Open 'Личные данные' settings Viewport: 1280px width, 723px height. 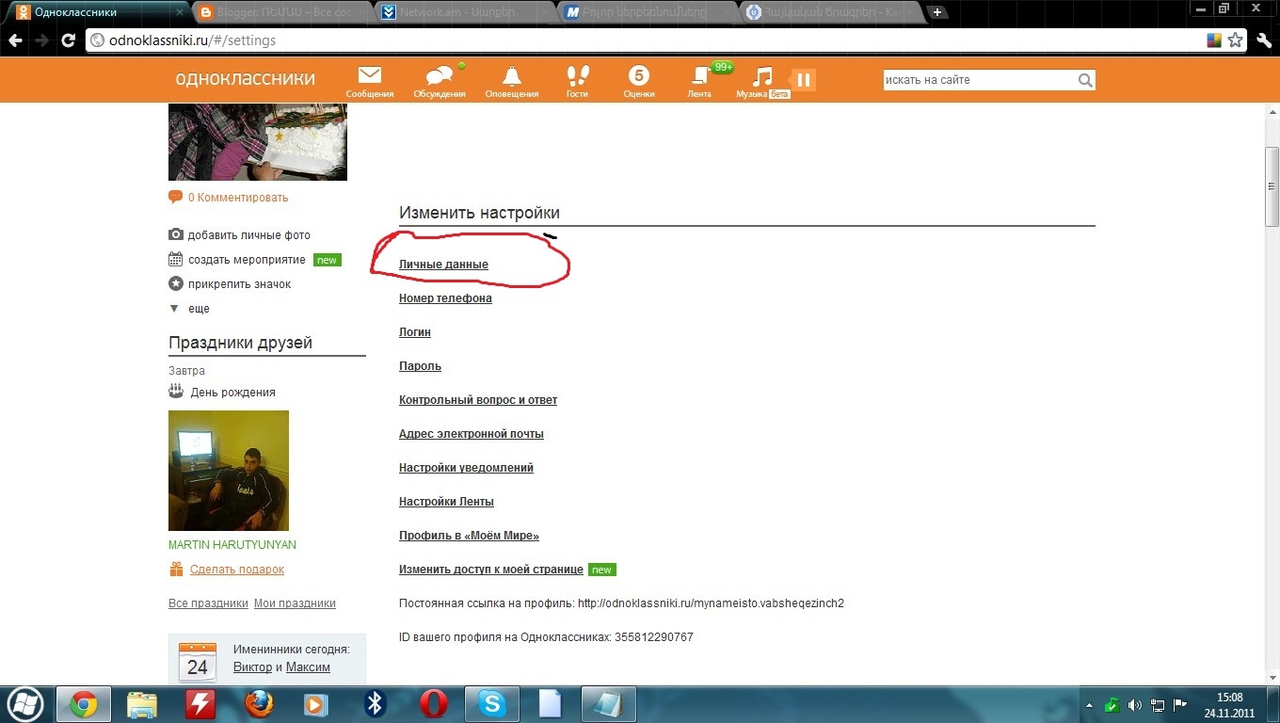(x=443, y=265)
